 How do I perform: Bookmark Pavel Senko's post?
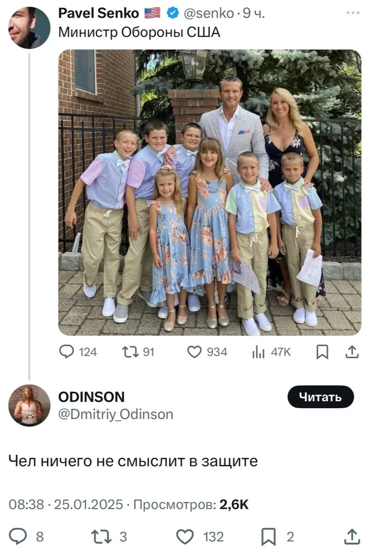pyautogui.click(x=322, y=352)
